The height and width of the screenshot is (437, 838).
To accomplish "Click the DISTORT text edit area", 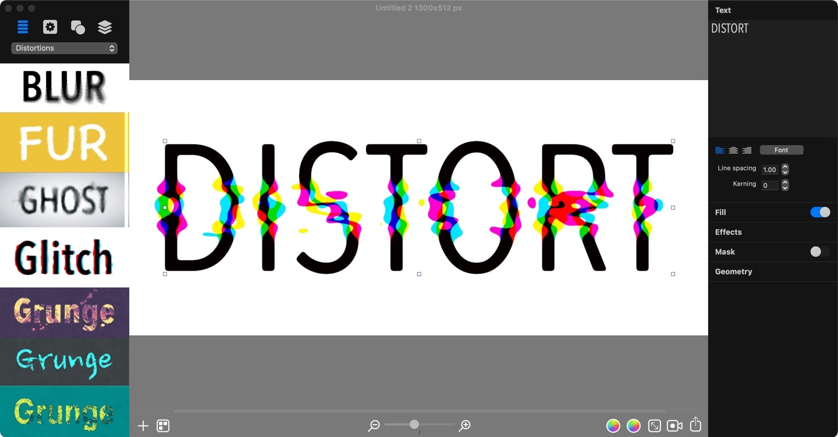I will pos(772,78).
